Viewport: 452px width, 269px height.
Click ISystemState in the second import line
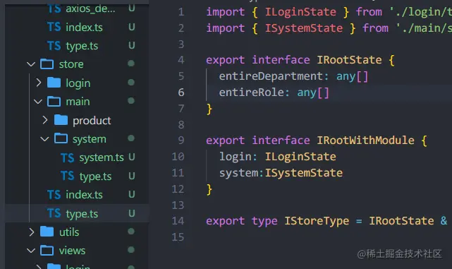(304, 28)
